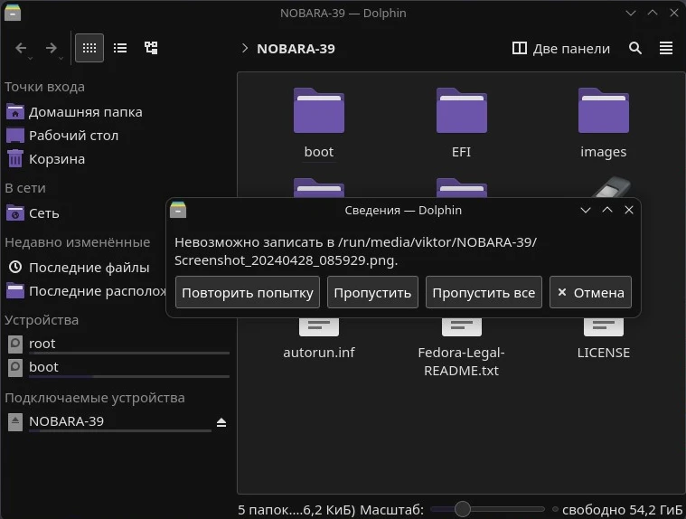Click the Подключаемые устройства section header
The image size is (686, 519).
pyautogui.click(x=95, y=398)
